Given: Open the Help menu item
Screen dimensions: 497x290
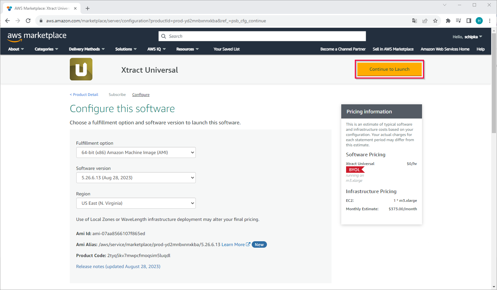Looking at the screenshot, I should pyautogui.click(x=481, y=49).
